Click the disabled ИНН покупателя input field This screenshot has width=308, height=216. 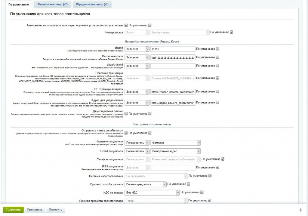coord(173,168)
